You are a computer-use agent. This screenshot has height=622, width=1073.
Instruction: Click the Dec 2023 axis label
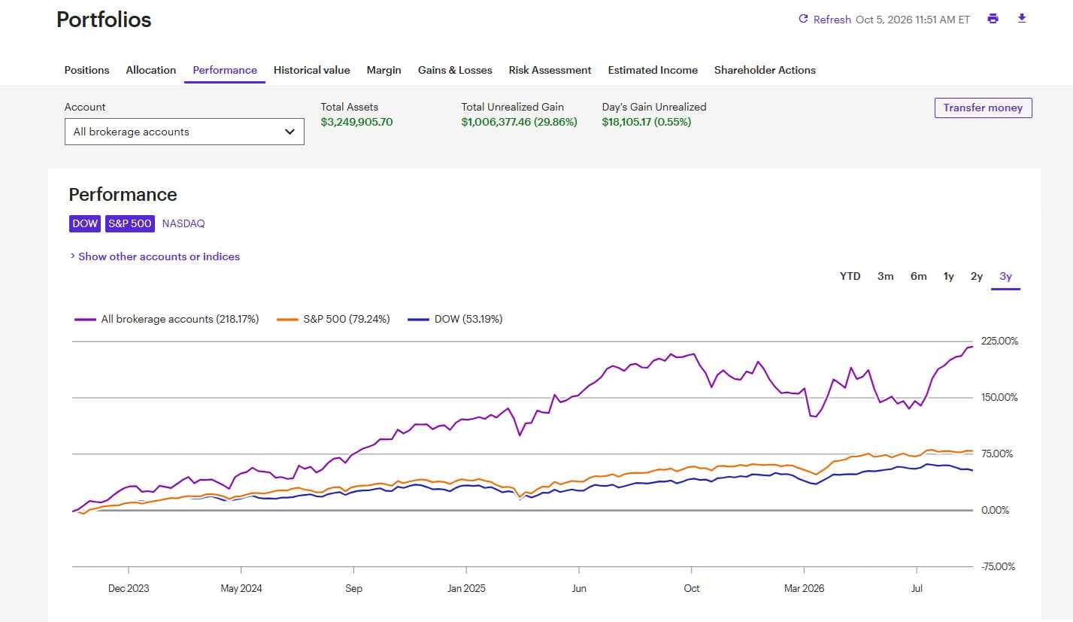tap(129, 588)
